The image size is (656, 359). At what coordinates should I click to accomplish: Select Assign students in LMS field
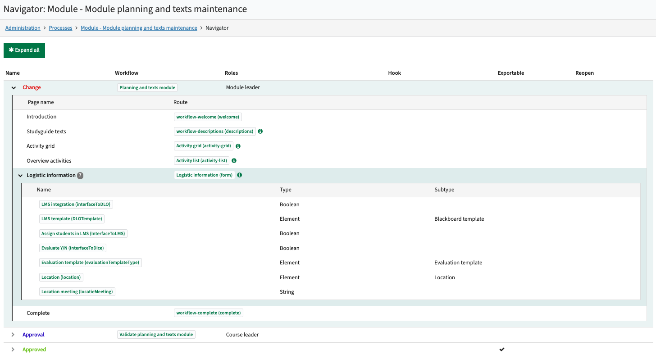tap(83, 233)
